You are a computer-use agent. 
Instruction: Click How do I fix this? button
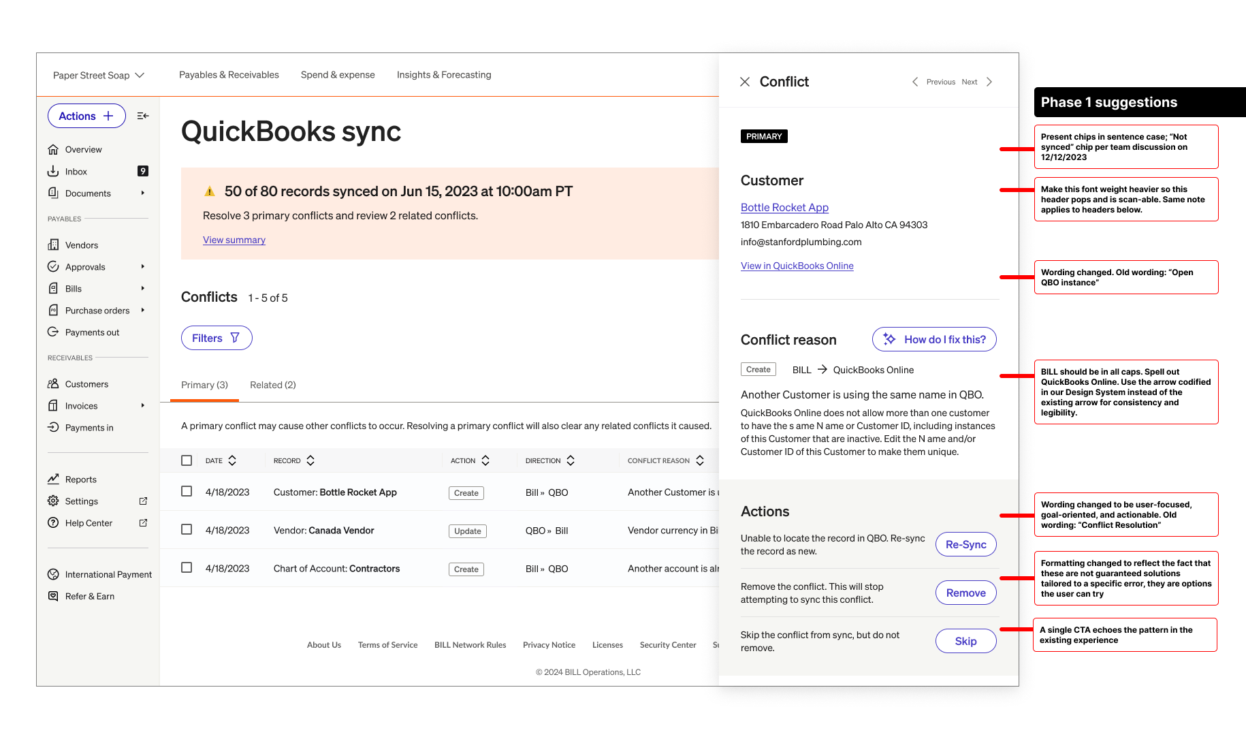click(x=934, y=339)
